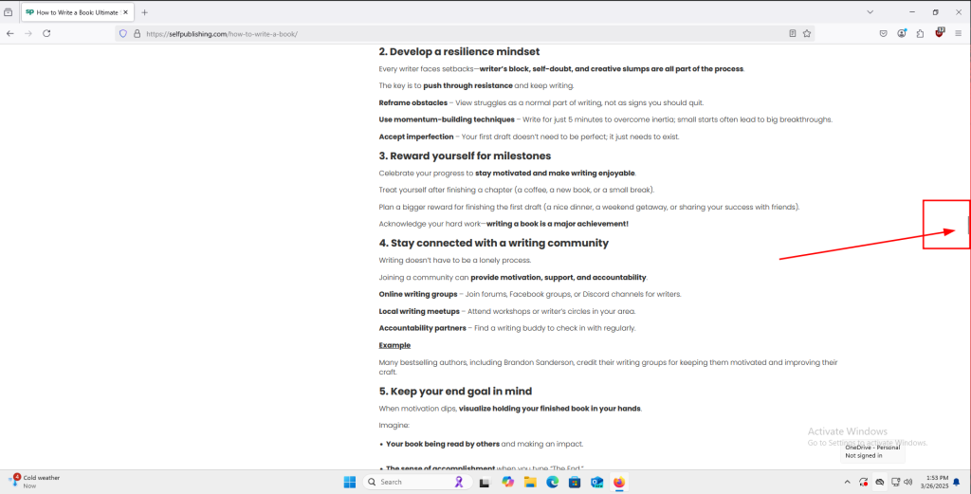Image resolution: width=971 pixels, height=494 pixels.
Task: Open the clock showing 1:53 PM
Action: pos(936,482)
